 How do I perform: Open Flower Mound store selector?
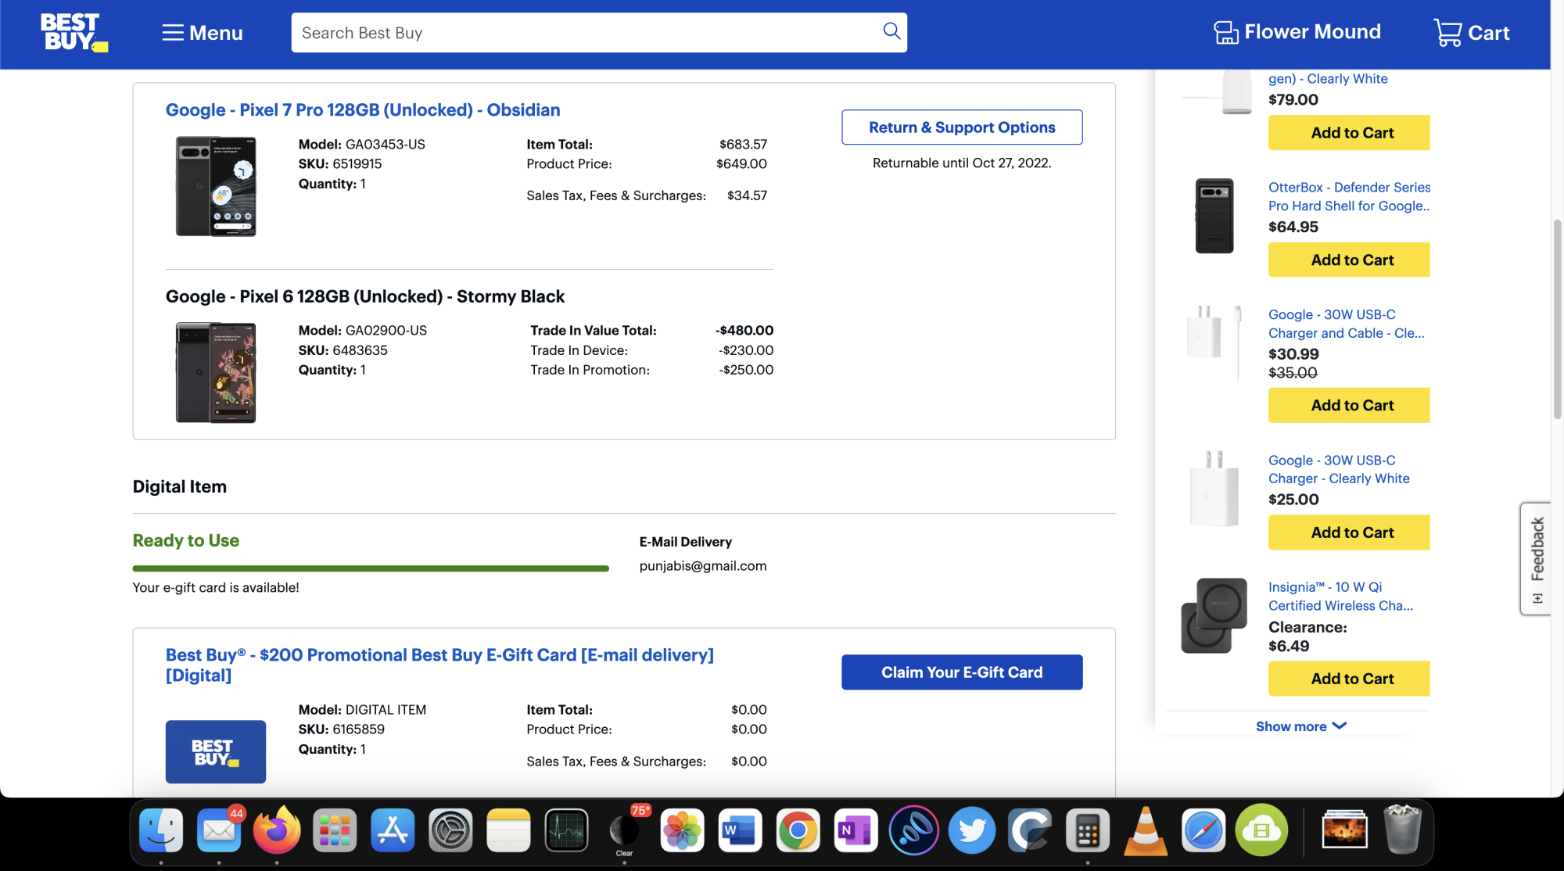(1297, 32)
